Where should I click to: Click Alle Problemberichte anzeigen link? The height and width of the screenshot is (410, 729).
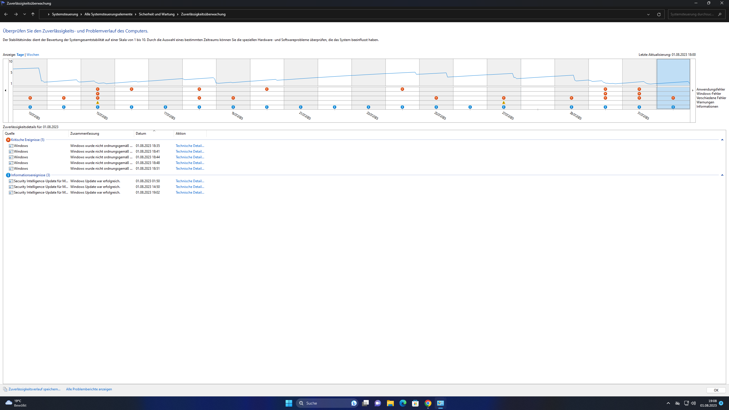click(89, 389)
